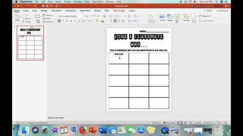Screen dimensions: 243x136
Task: Center the text alignment
Action: point(115,21)
